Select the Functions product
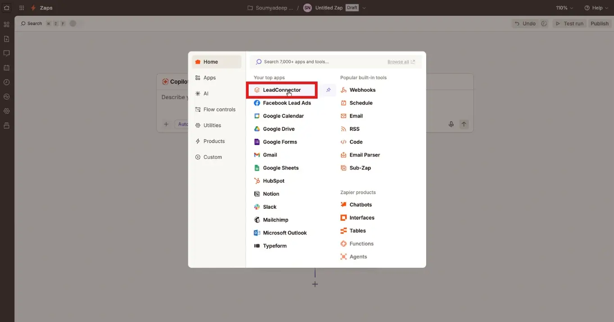Image resolution: width=614 pixels, height=322 pixels. pos(357,244)
